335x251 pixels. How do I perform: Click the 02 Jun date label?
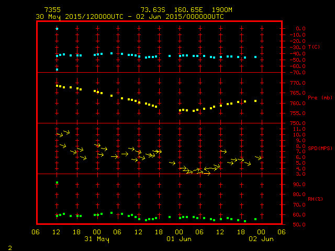261,239
